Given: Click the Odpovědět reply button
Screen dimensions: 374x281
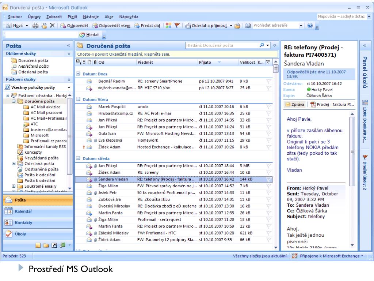Looking at the screenshot, I should point(74,26).
